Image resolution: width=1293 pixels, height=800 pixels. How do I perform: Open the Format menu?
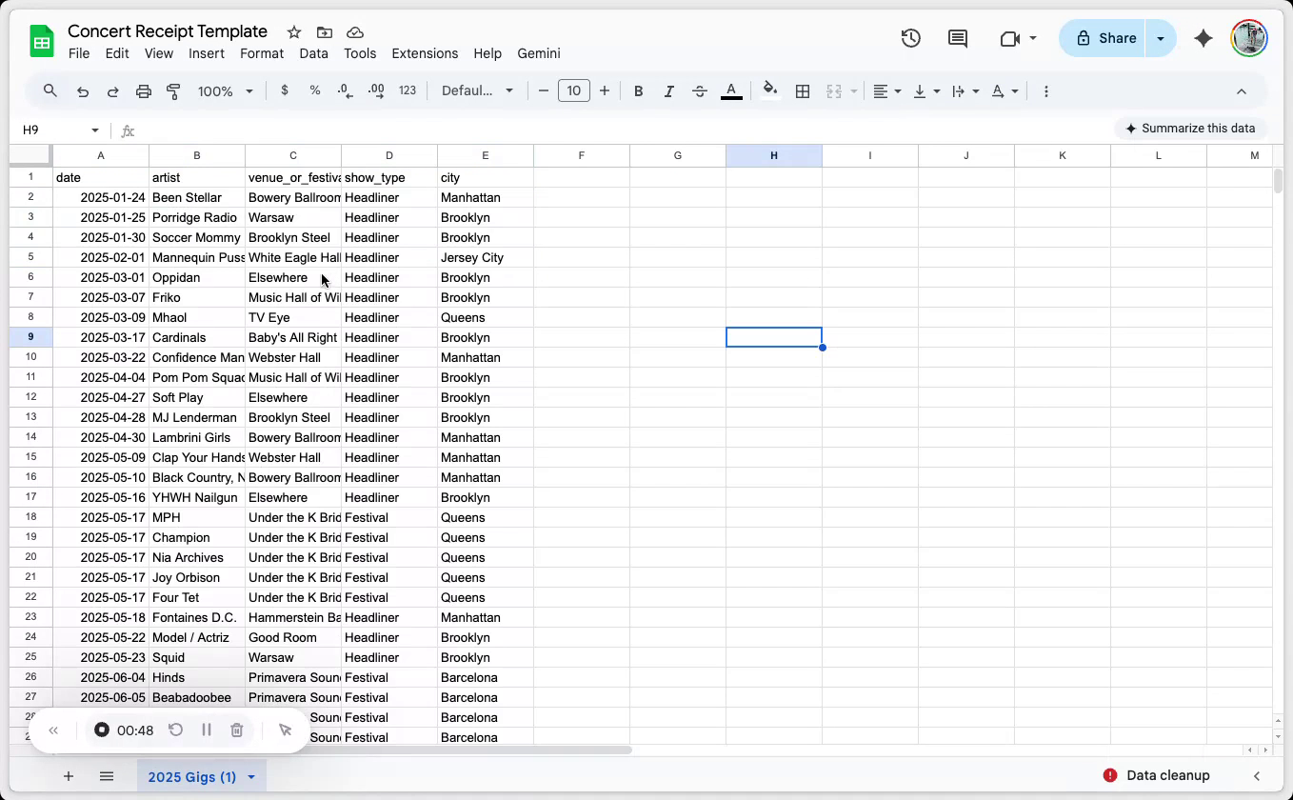(262, 53)
